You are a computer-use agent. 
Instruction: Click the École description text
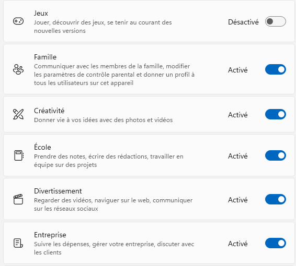[109, 161]
